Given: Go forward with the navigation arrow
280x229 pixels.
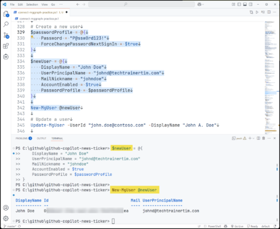Looking at the screenshot, I should pyautogui.click(x=84, y=4).
